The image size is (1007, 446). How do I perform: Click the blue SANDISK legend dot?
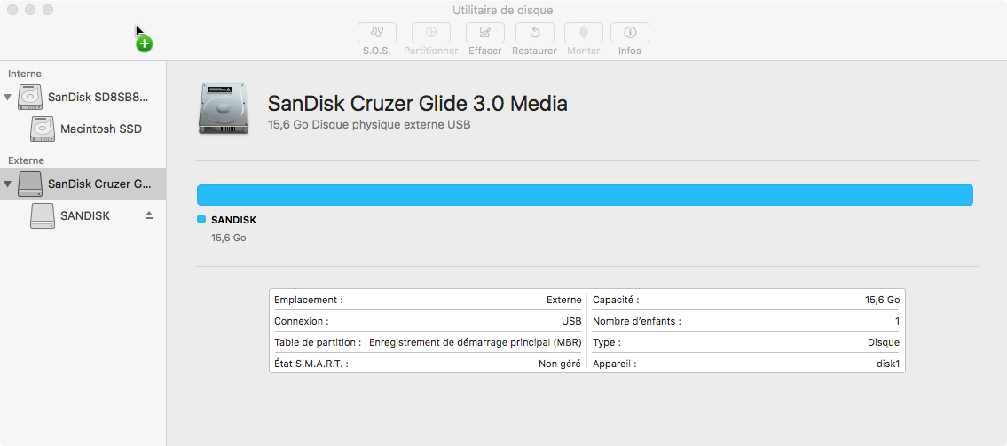point(201,219)
